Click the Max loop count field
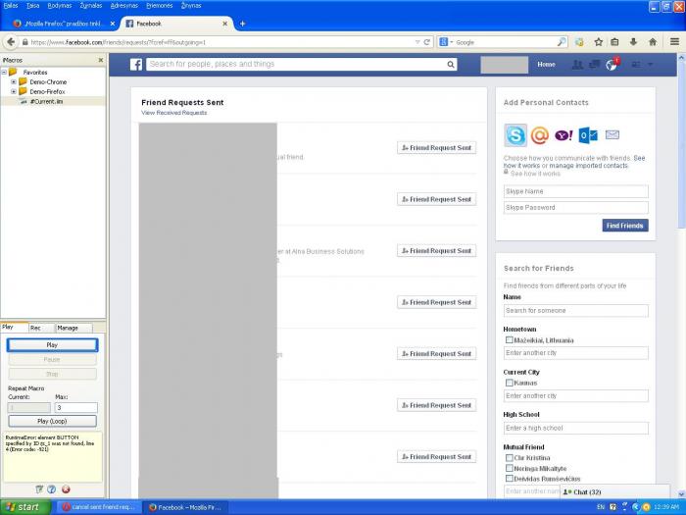This screenshot has height=515, width=686. coord(75,408)
